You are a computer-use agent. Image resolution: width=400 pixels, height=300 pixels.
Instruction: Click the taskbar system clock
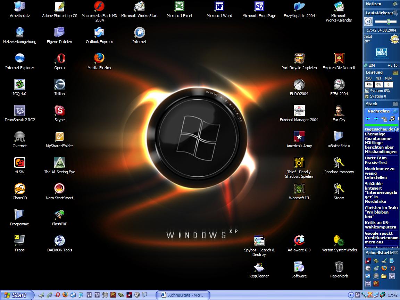[x=393, y=295]
